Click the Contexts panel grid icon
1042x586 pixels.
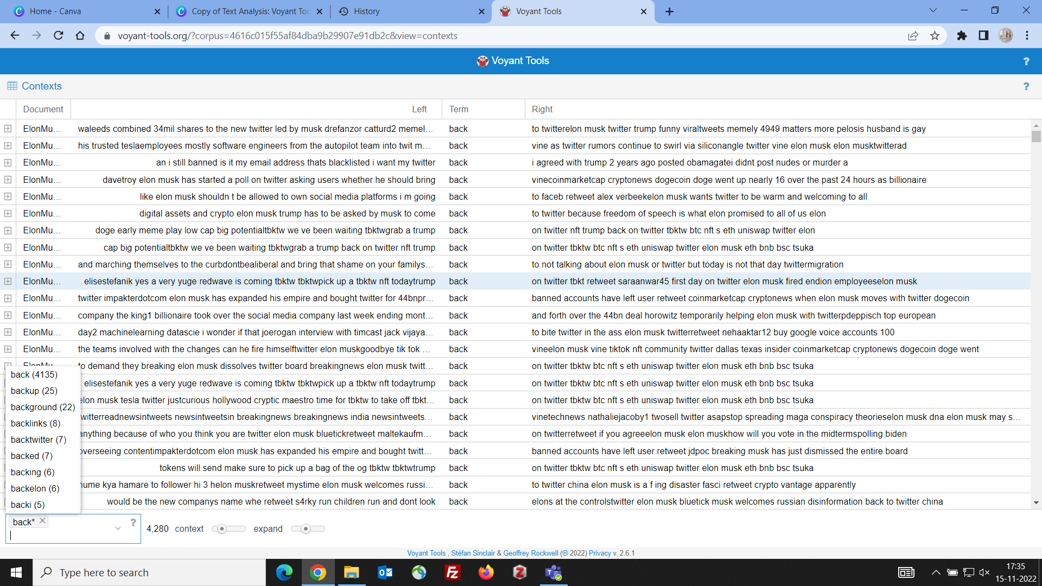tap(12, 86)
